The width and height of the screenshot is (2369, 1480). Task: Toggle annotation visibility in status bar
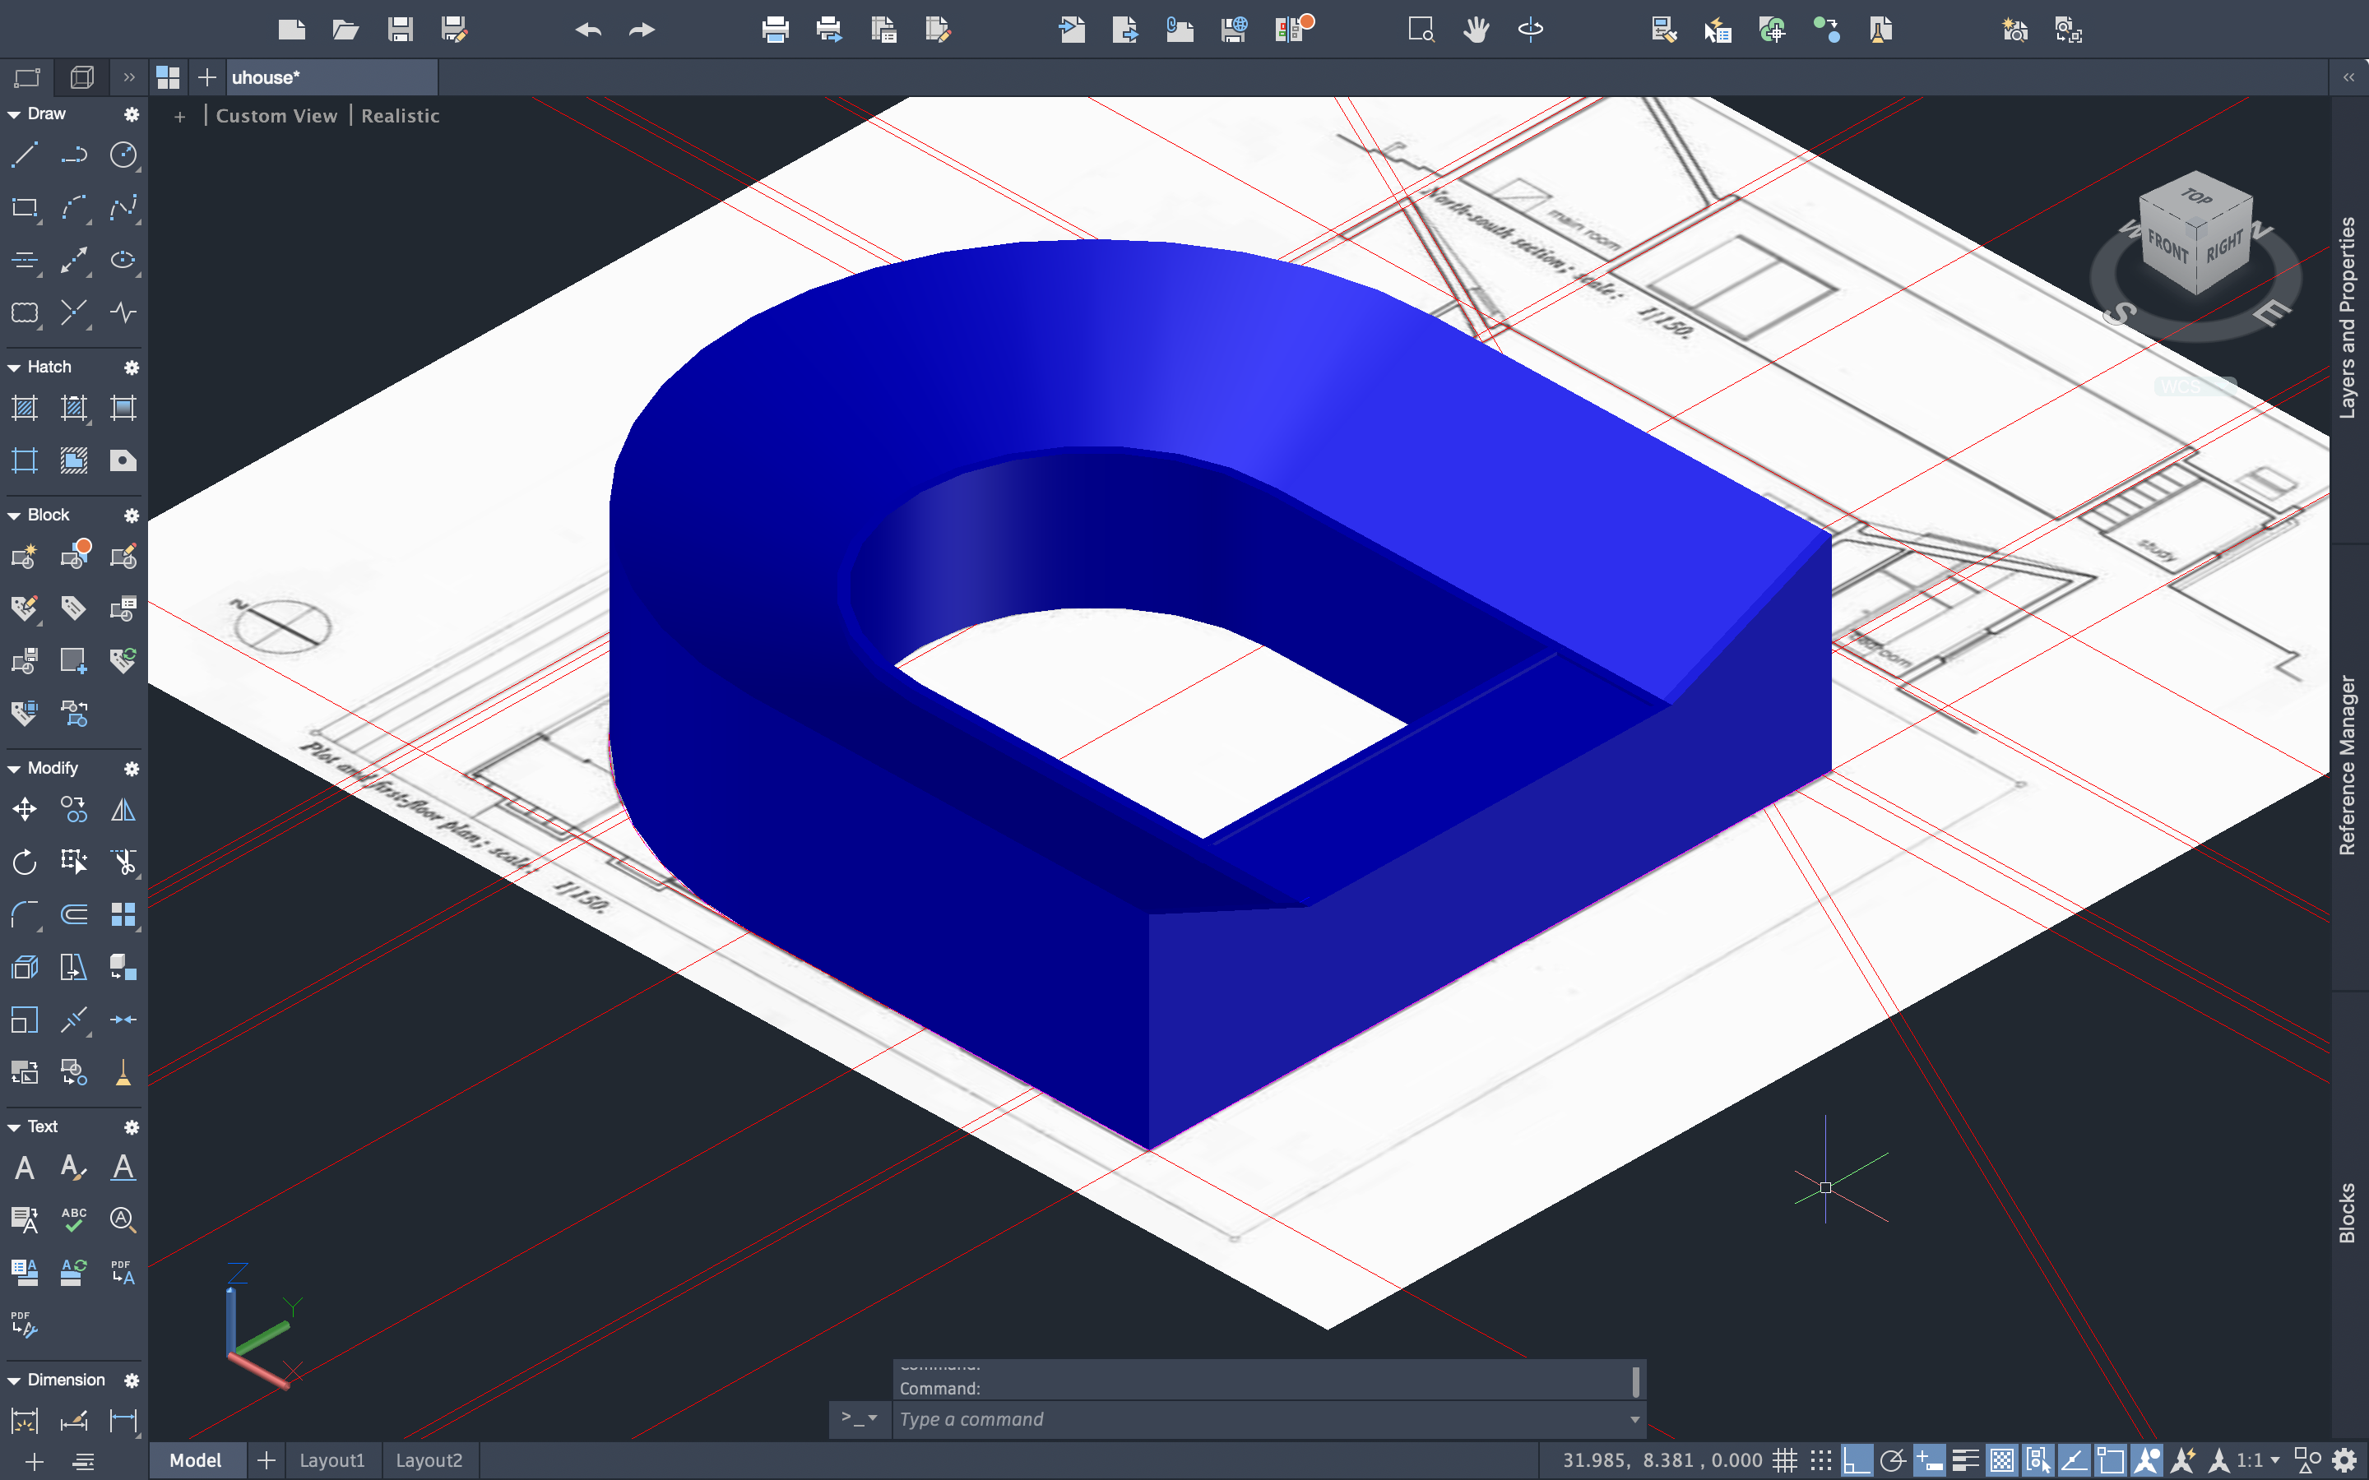(x=2147, y=1460)
